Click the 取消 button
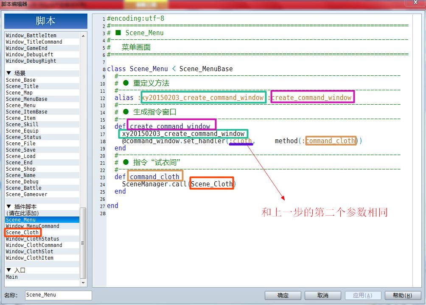Viewport: 426px width, 305px height. click(x=323, y=295)
